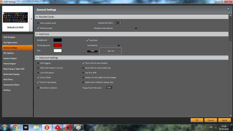The image size is (233, 131).
Task: Open HotKeys section
Action: pos(17,90)
